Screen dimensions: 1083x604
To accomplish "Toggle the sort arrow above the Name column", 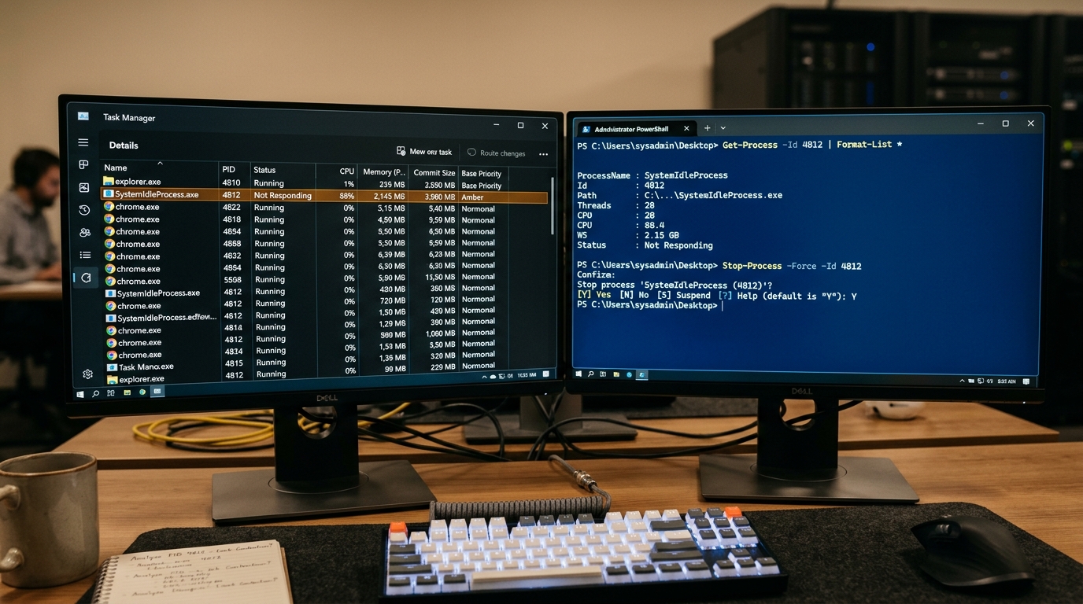I will pyautogui.click(x=160, y=163).
